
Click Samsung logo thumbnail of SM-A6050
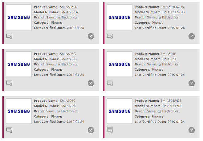pos(19,111)
